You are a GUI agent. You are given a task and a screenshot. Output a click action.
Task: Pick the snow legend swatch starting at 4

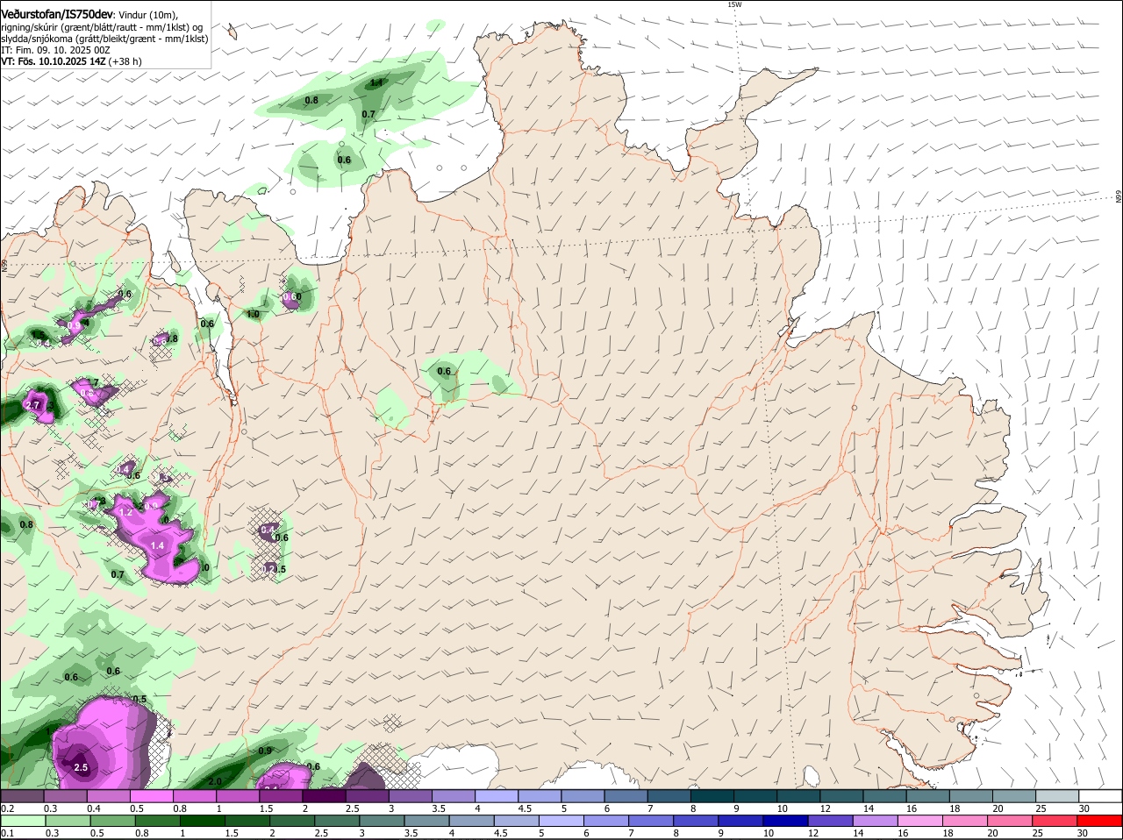click(x=495, y=795)
